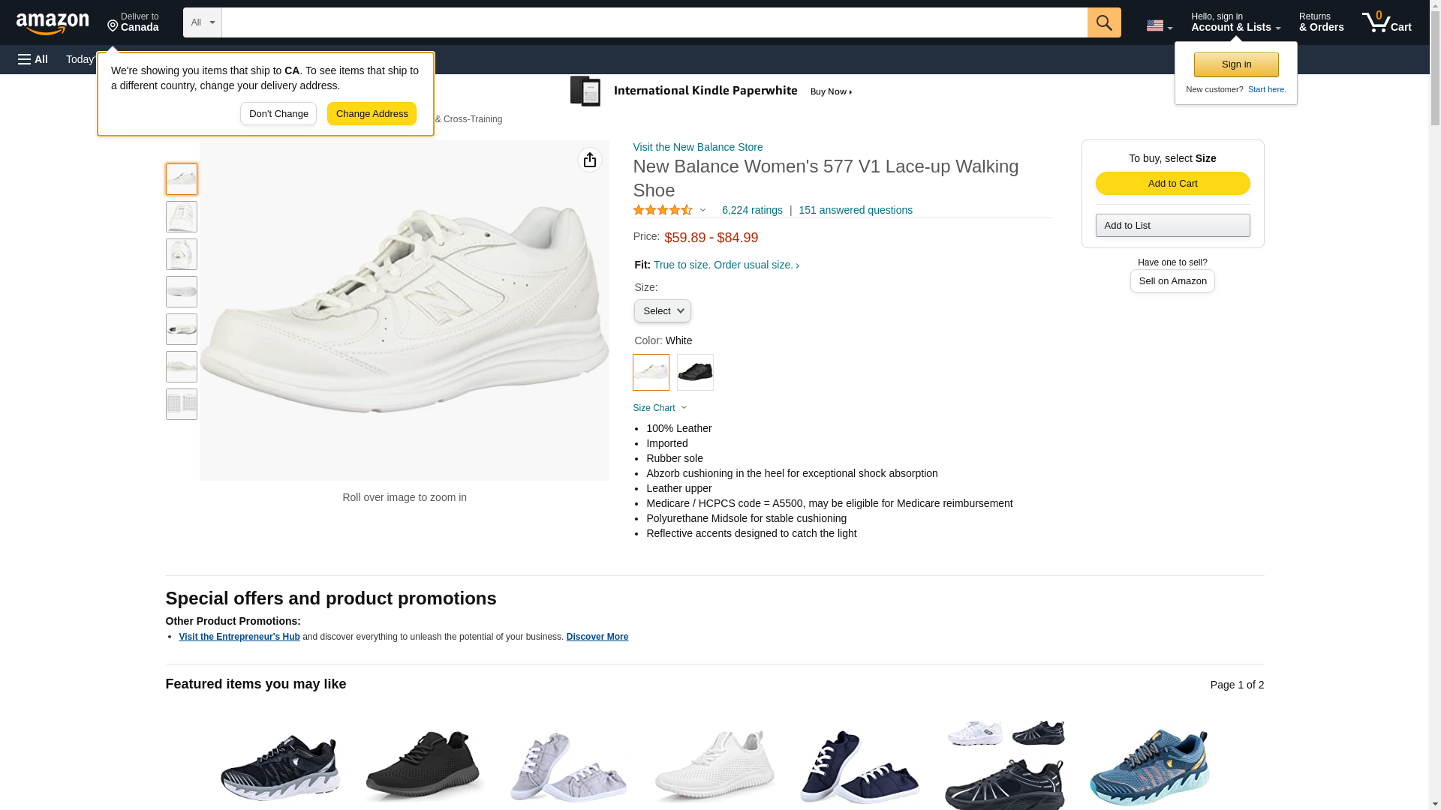Expand the search category All dropdown
This screenshot has width=1441, height=810.
202,22
